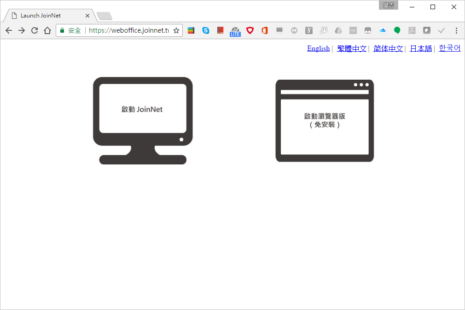This screenshot has height=310, width=465.
Task: Open the gray person-card extension
Action: pyautogui.click(x=324, y=30)
